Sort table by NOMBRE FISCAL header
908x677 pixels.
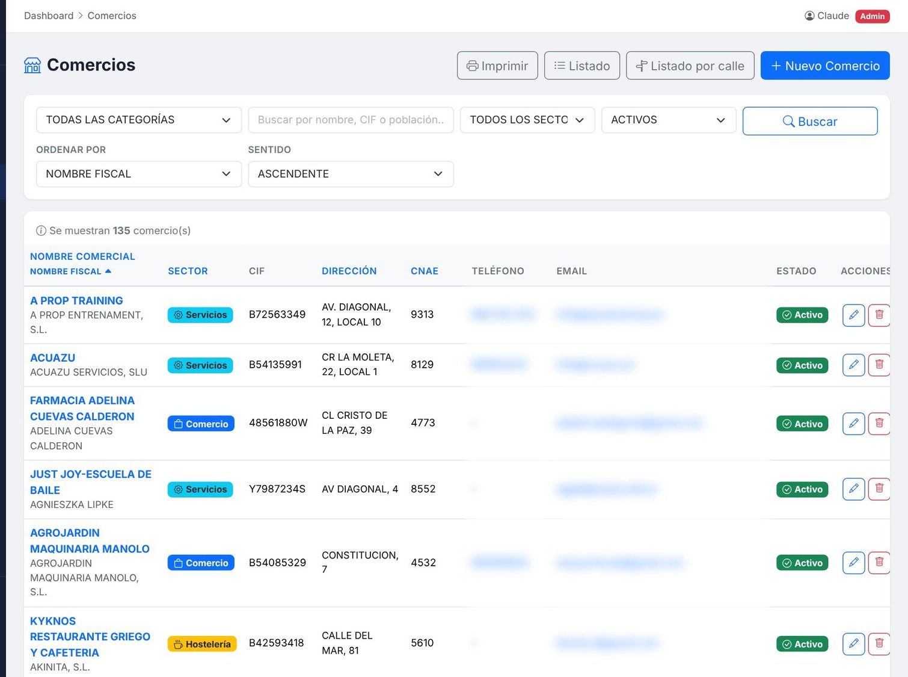pyautogui.click(x=70, y=271)
